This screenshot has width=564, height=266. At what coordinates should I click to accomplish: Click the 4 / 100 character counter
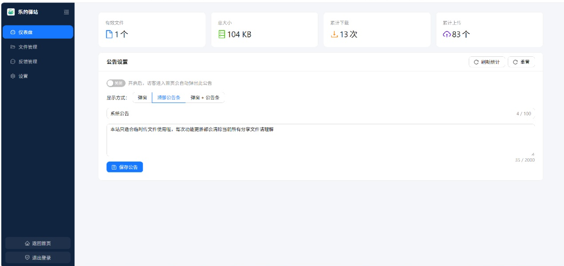(x=524, y=114)
